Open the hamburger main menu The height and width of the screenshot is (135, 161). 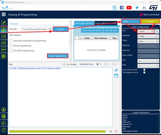[x=4, y=15]
